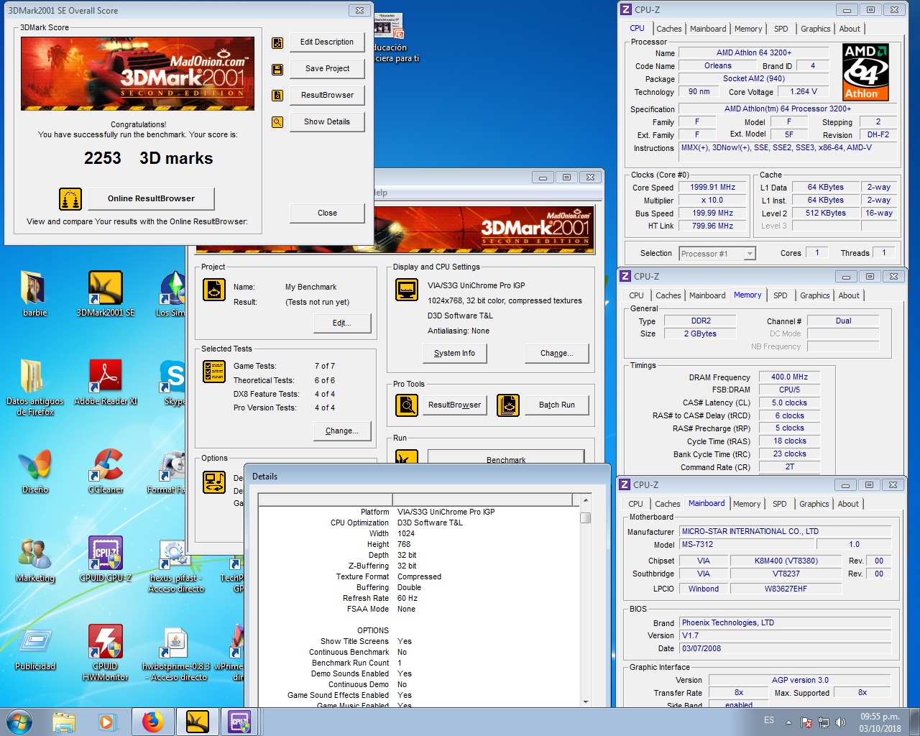Launch the CPUID CPU-Z desktop shortcut
Viewport: 920px width, 736px height.
(x=106, y=559)
